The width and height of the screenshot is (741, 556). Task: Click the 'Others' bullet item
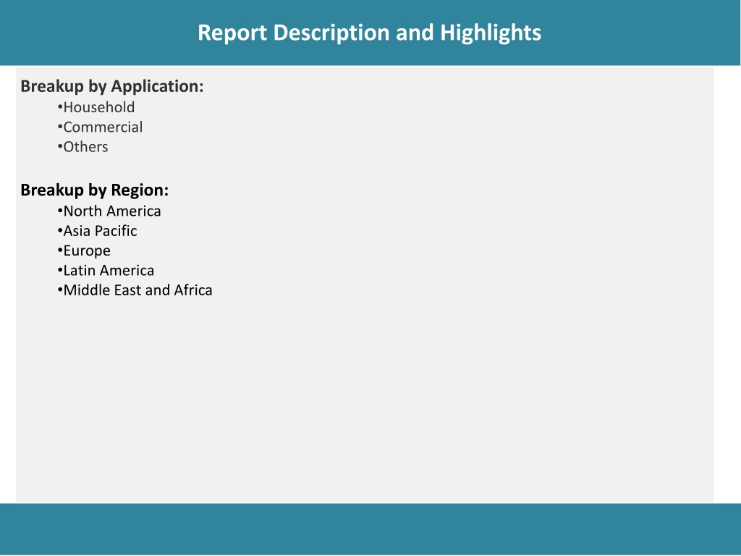coord(82,147)
